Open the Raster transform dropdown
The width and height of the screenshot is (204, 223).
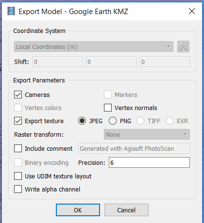tap(147, 134)
